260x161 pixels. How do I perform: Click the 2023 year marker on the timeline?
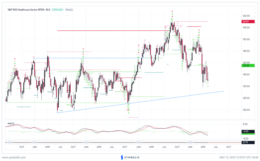click(x=86, y=142)
